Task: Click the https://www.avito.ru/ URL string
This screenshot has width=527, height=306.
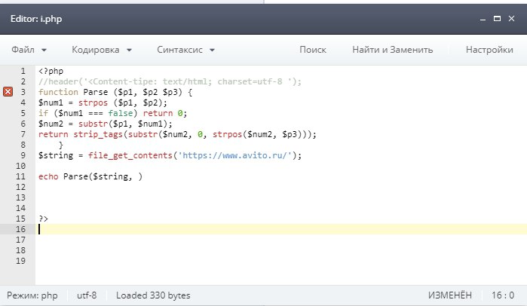Action: click(x=234, y=155)
